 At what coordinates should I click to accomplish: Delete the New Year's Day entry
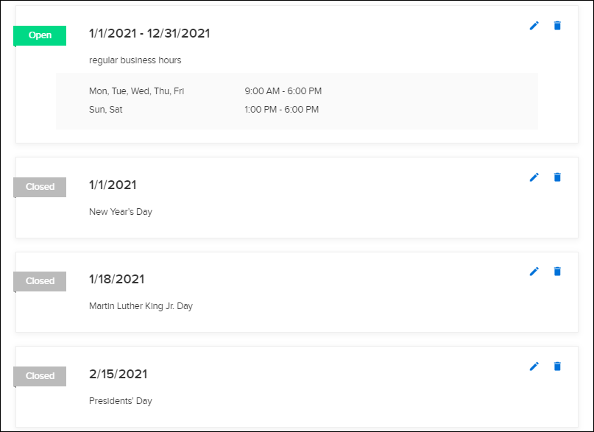tap(557, 177)
